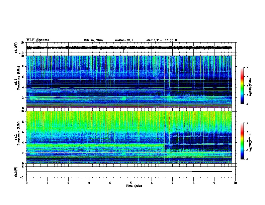
Task: Click the "ch.3(V)" axis label
Action: (16, 172)
